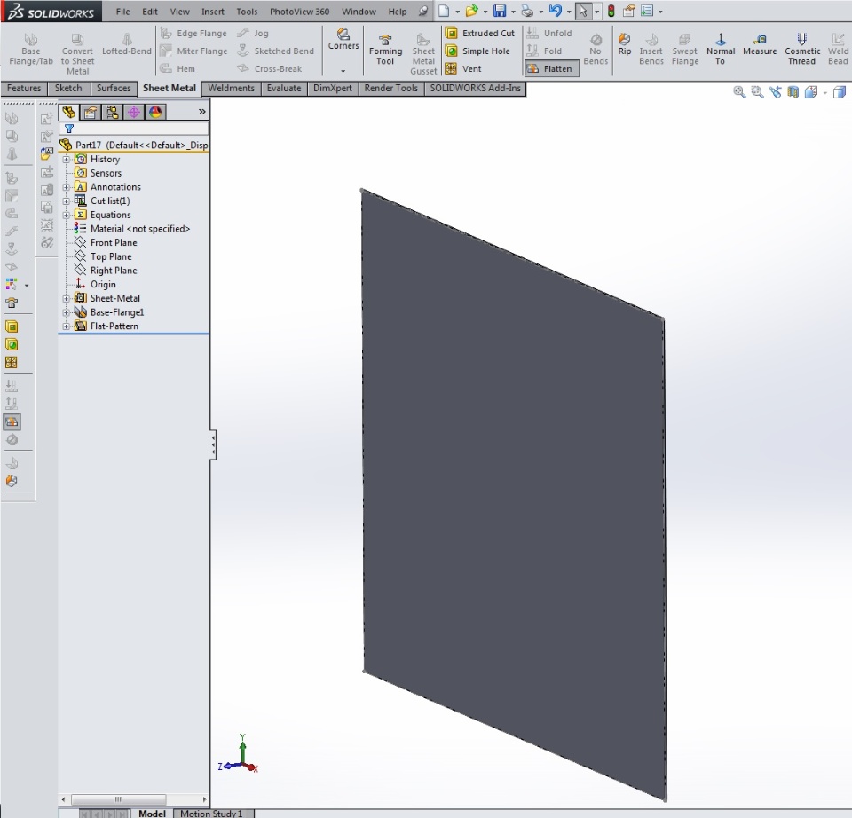Switch to the Motion Study 1 tab
Viewport: 852px width, 818px height.
[x=211, y=813]
